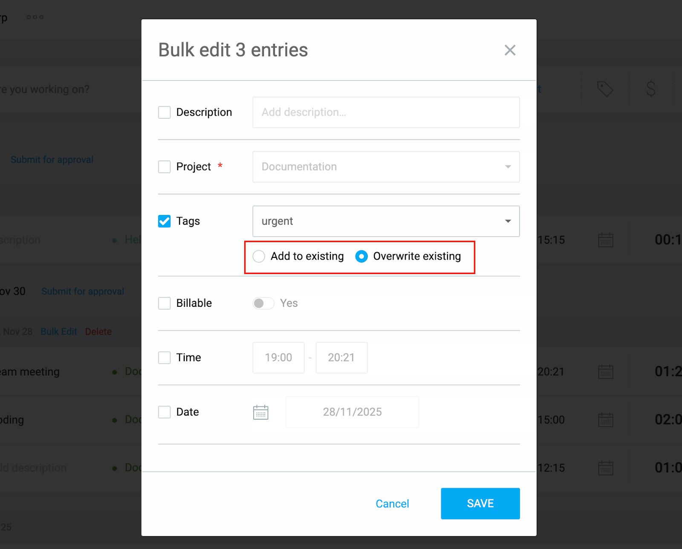The width and height of the screenshot is (682, 549).
Task: Enable the Description checkbox
Action: click(x=164, y=112)
